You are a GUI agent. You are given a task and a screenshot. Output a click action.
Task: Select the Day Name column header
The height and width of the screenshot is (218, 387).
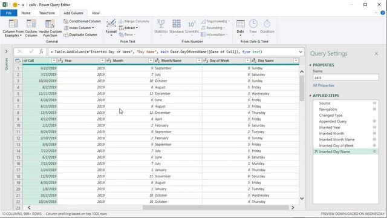click(x=266, y=61)
